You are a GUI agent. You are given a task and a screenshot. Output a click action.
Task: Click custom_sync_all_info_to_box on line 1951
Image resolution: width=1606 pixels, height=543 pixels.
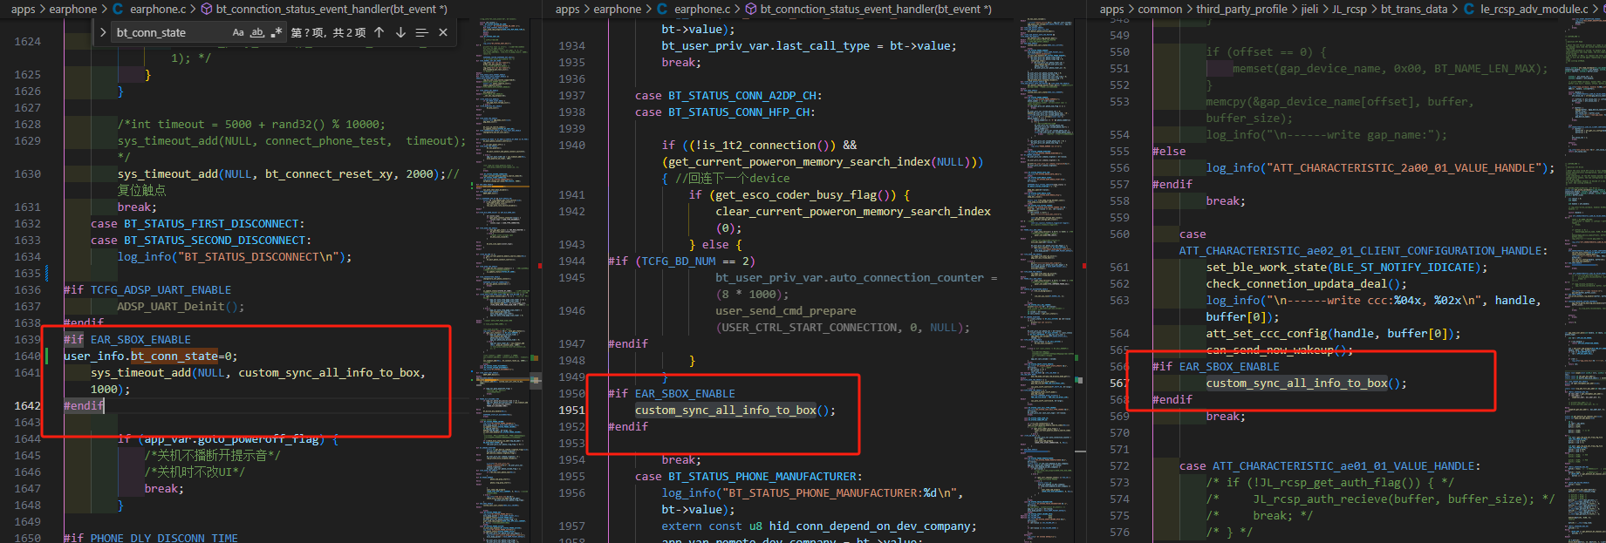click(726, 410)
